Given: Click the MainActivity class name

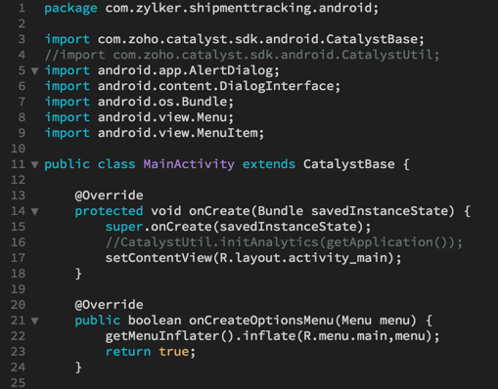Looking at the screenshot, I should 189,164.
